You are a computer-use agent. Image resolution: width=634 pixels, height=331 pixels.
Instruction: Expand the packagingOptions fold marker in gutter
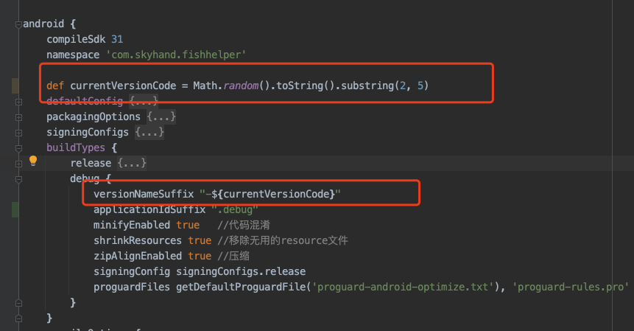click(x=18, y=117)
